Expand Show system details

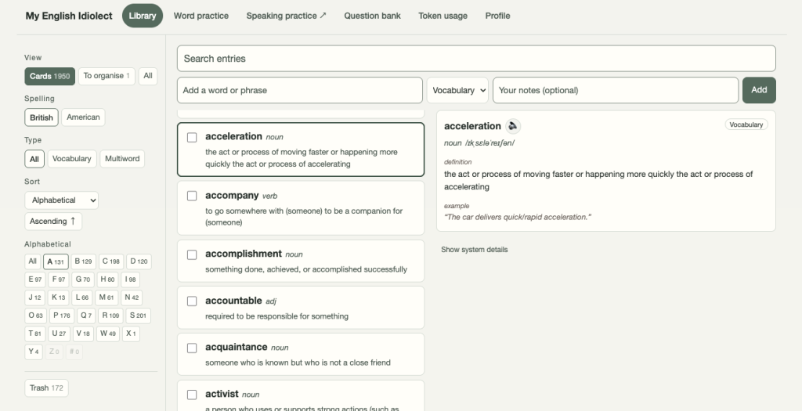tap(474, 250)
